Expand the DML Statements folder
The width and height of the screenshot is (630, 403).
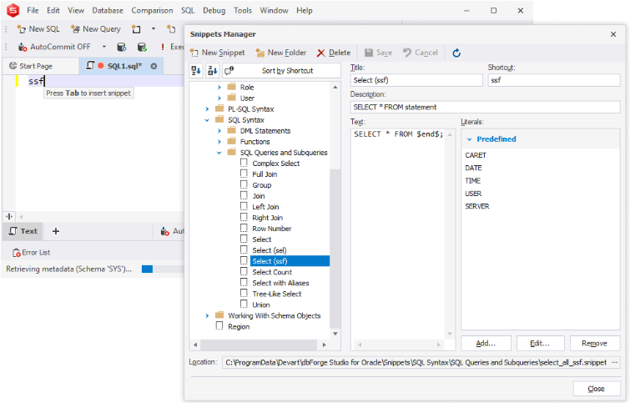point(219,131)
